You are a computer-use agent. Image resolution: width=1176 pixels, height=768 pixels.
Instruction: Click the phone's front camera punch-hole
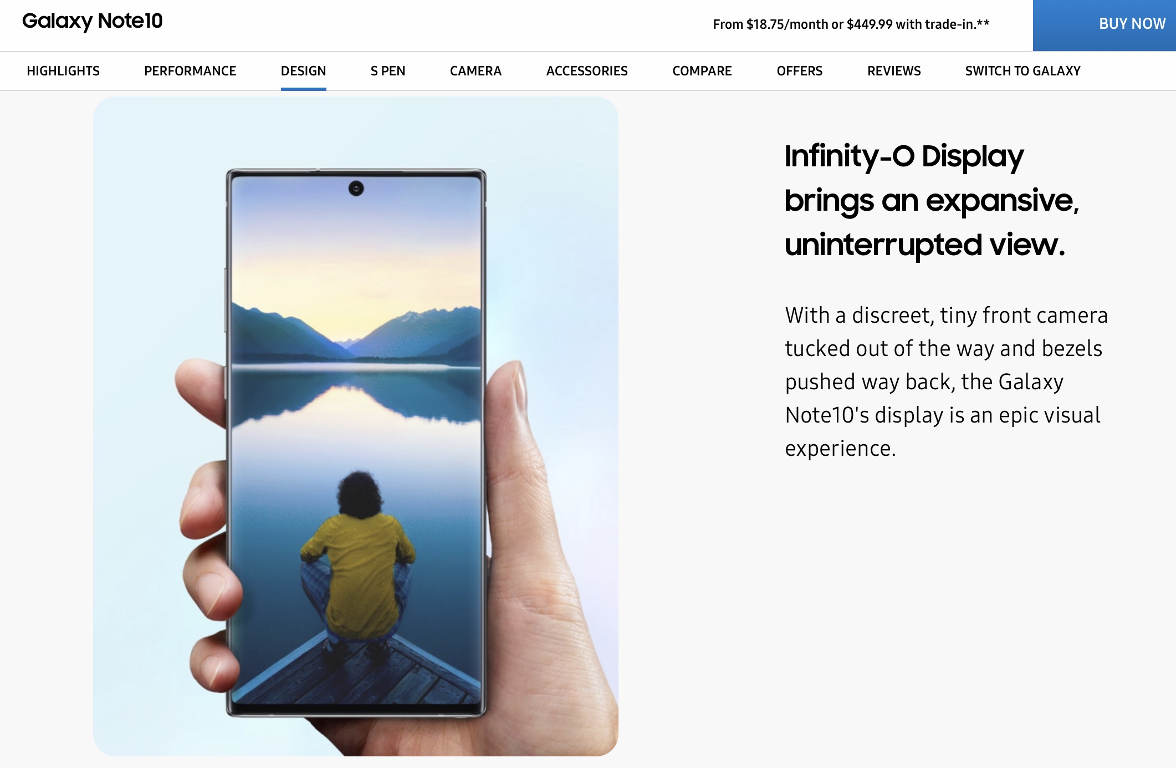(x=356, y=189)
